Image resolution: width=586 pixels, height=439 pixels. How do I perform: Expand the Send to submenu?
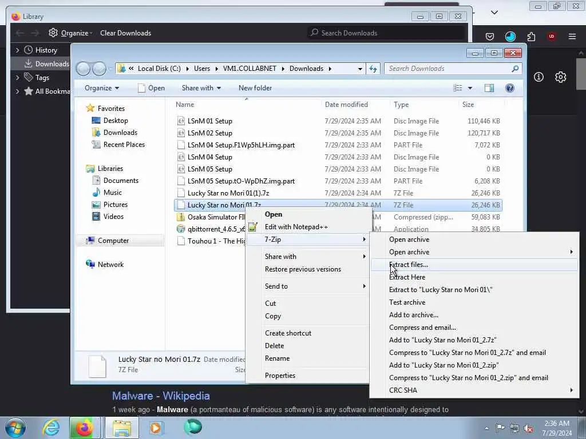click(x=307, y=286)
